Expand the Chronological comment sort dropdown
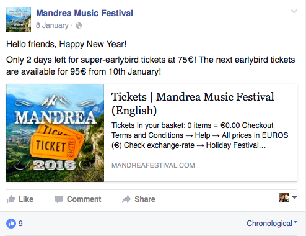 coord(272,224)
